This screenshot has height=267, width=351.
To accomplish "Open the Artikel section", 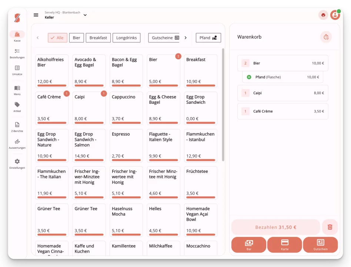I will click(x=17, y=108).
